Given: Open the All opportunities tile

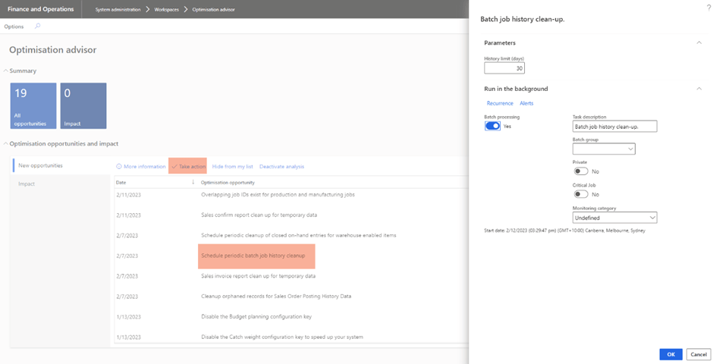Looking at the screenshot, I should pos(33,105).
